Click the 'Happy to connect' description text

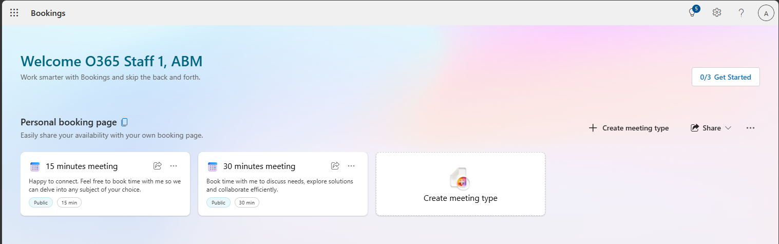pos(105,185)
